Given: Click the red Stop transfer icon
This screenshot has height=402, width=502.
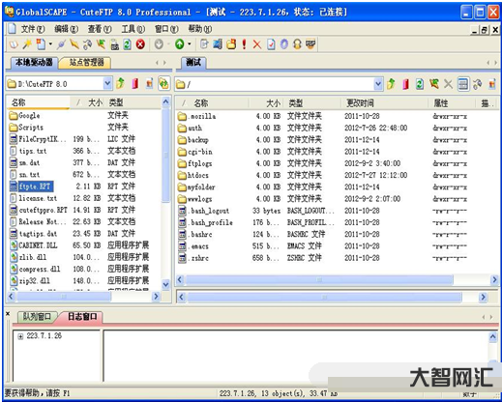Looking at the screenshot, I should (x=140, y=44).
